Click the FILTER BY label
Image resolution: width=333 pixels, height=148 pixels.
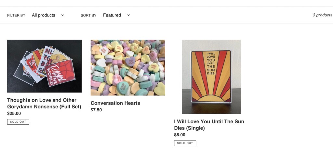point(16,16)
